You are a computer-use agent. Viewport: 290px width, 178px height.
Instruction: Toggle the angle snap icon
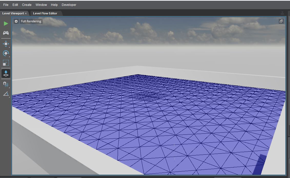(6, 94)
